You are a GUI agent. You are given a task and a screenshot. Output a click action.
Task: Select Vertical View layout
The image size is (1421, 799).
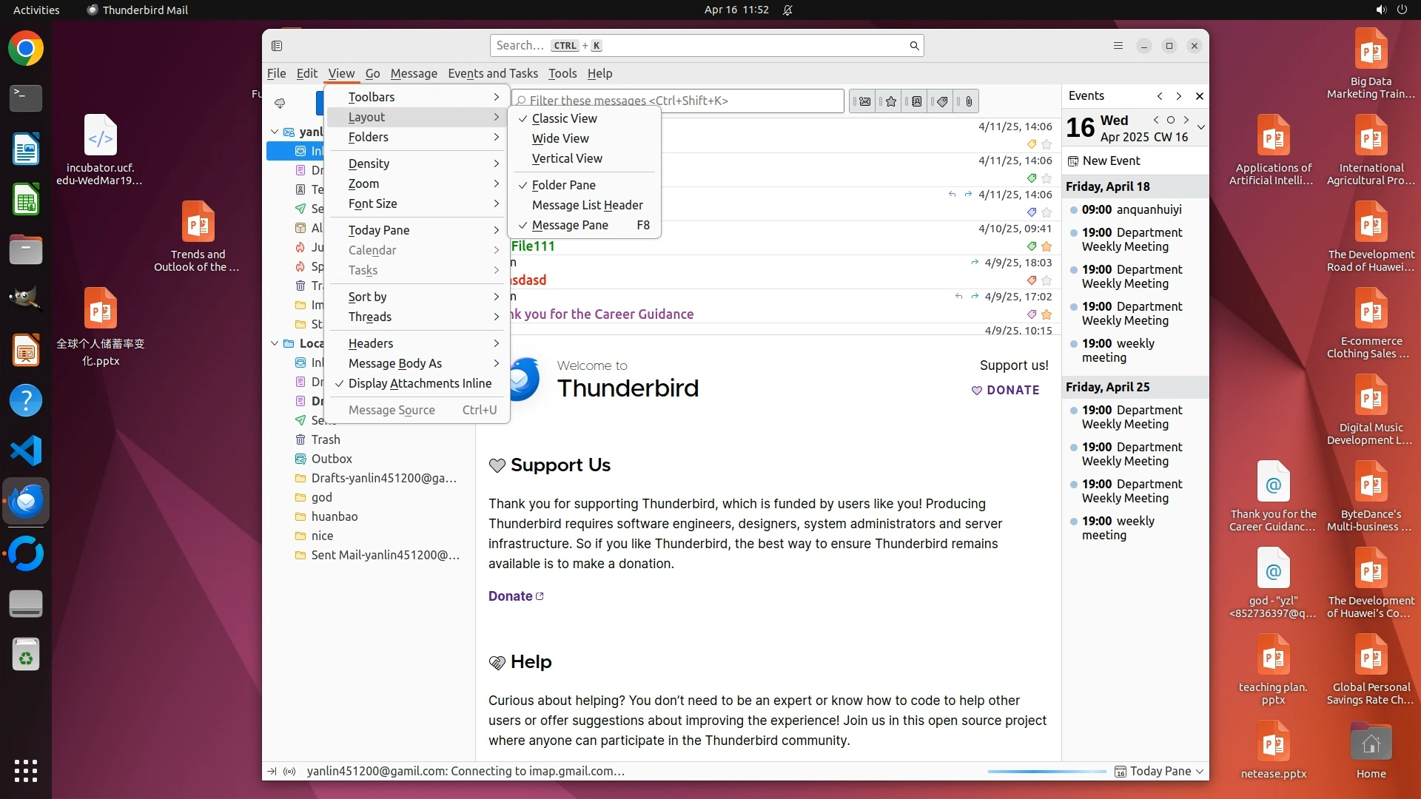566,158
